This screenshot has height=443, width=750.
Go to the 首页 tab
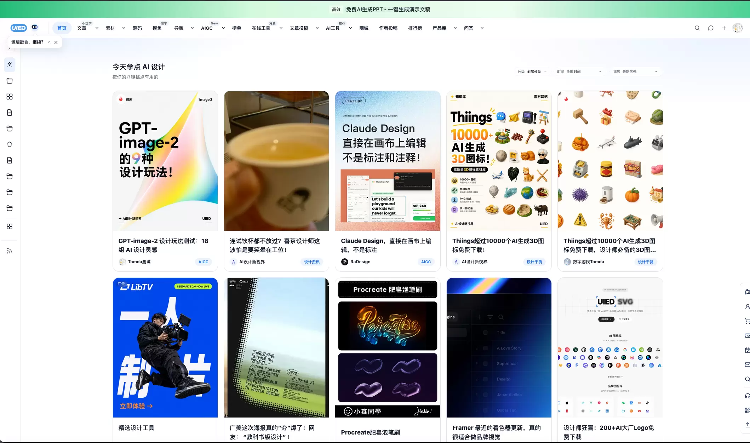click(x=62, y=28)
